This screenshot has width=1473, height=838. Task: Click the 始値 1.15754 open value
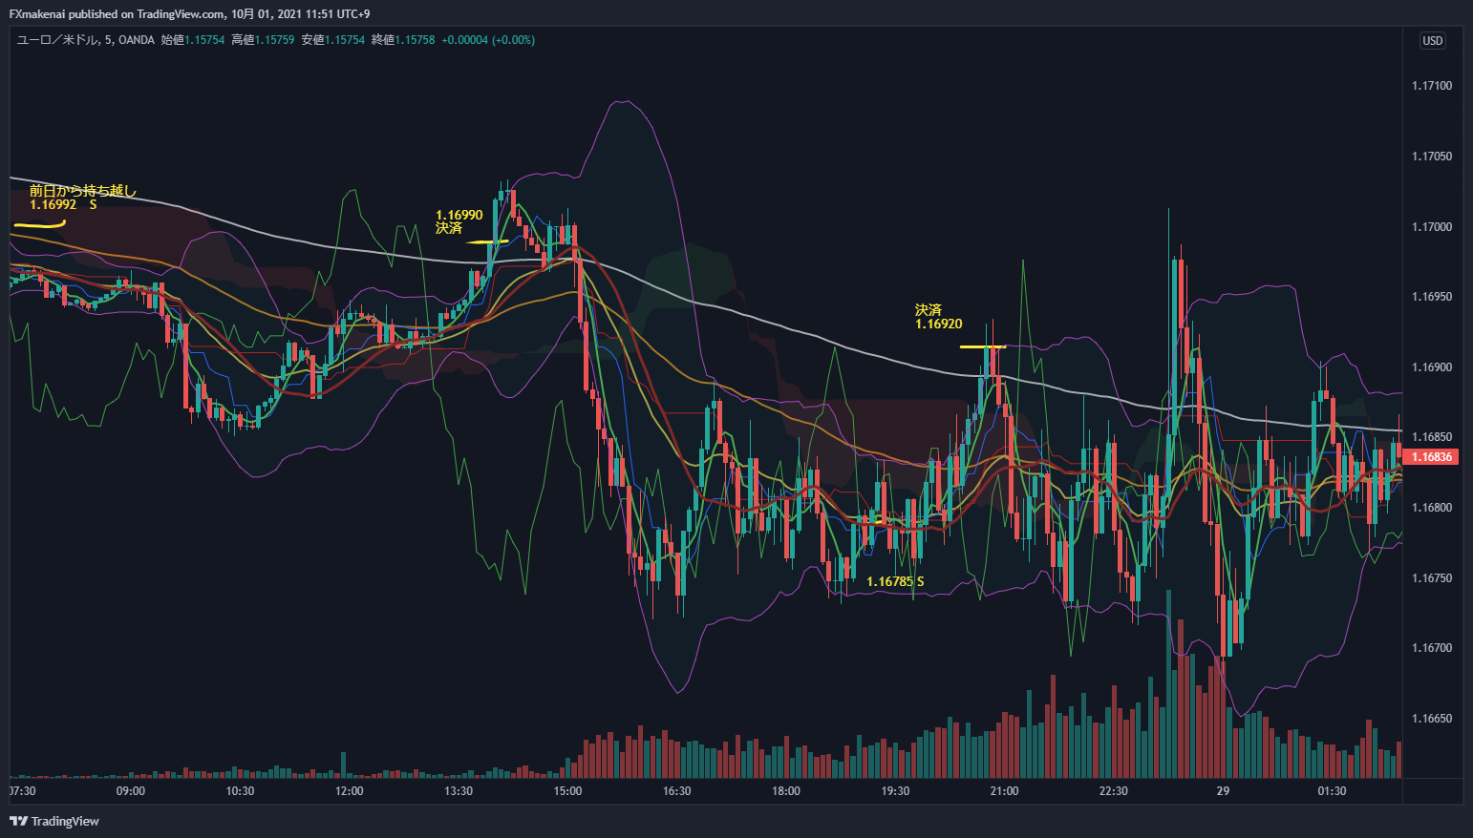click(x=193, y=40)
